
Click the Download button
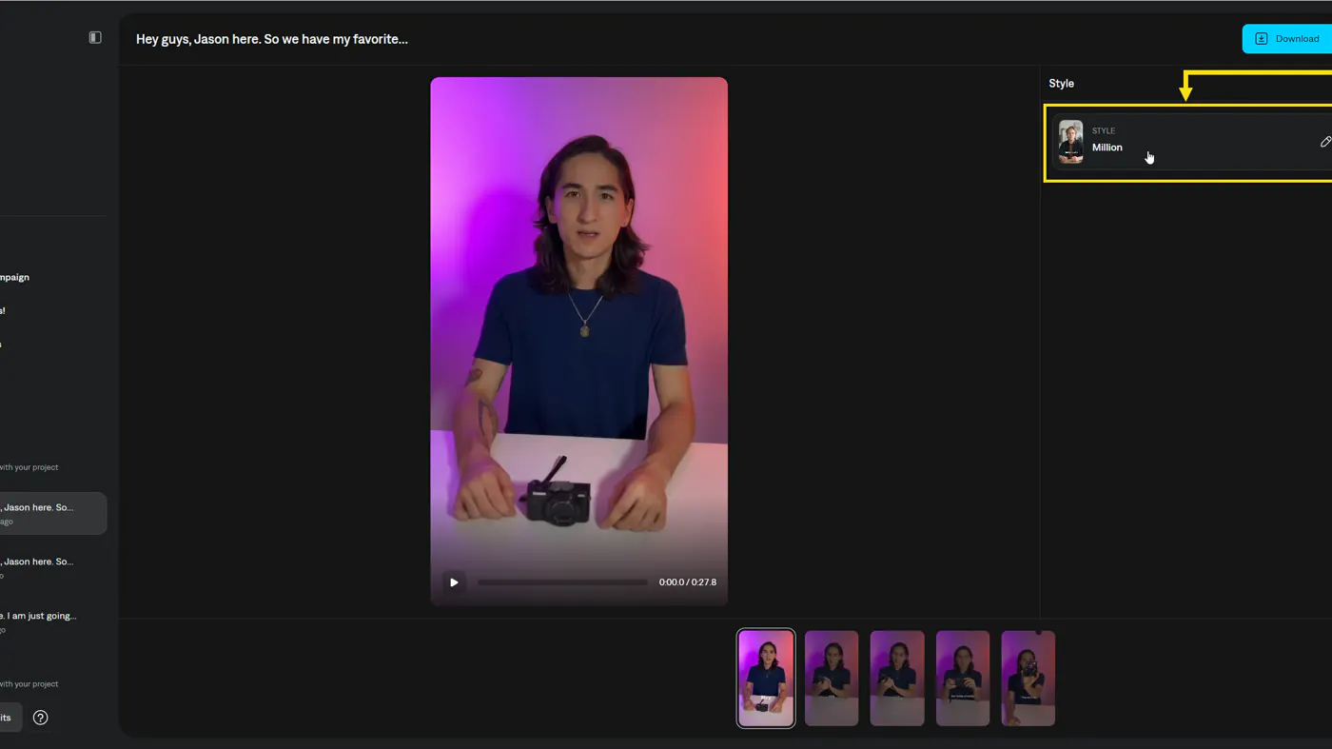point(1287,39)
